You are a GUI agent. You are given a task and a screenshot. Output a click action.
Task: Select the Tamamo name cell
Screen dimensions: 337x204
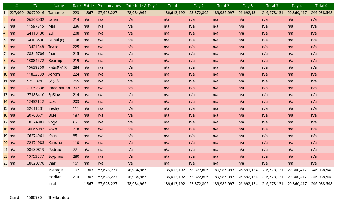tap(56, 13)
